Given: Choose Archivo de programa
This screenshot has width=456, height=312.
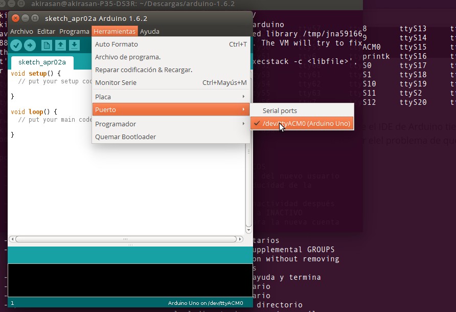Looking at the screenshot, I should [x=171, y=57].
